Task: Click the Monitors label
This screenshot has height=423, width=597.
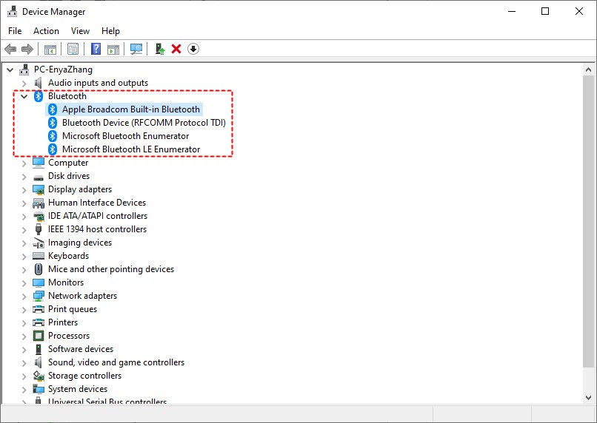Action: point(66,282)
